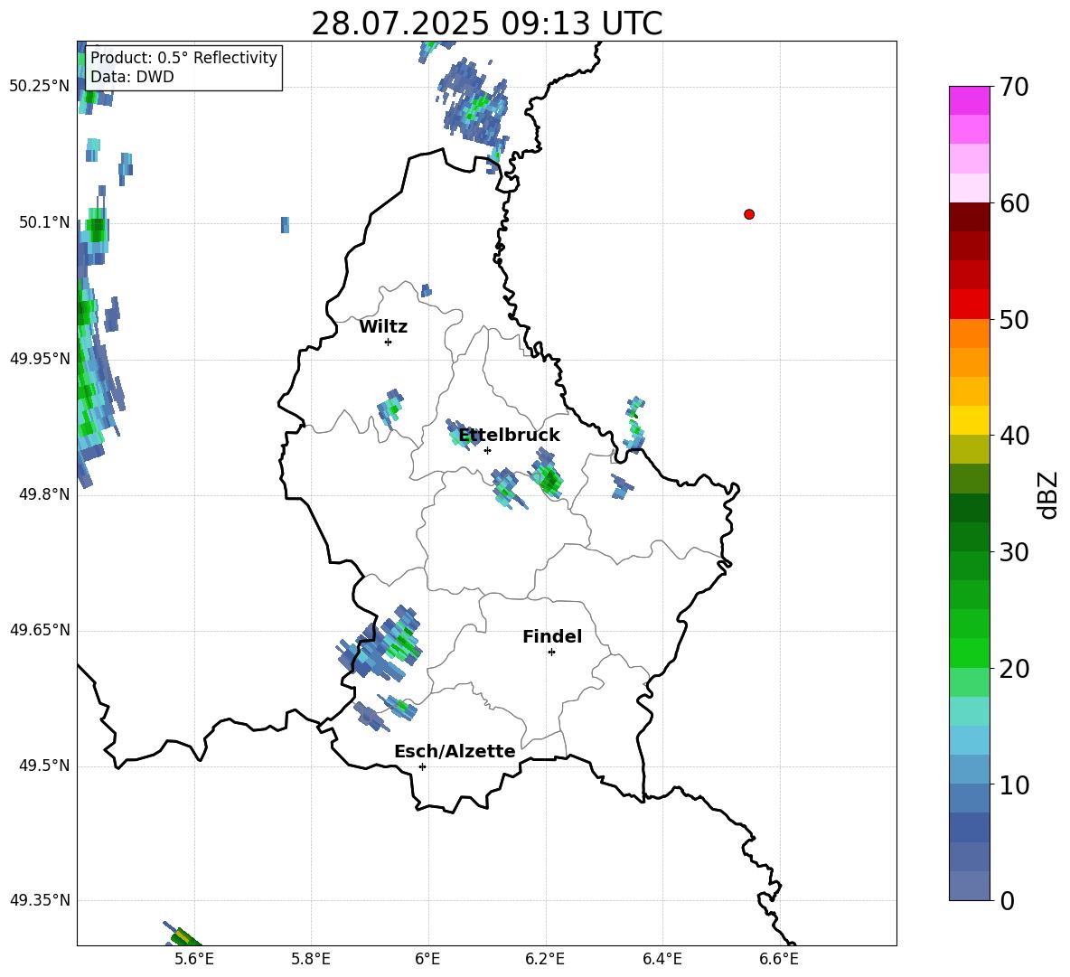Click the Ettelbruck station cross marker
Image resolution: width=1070 pixels, height=977 pixels.
pos(487,450)
